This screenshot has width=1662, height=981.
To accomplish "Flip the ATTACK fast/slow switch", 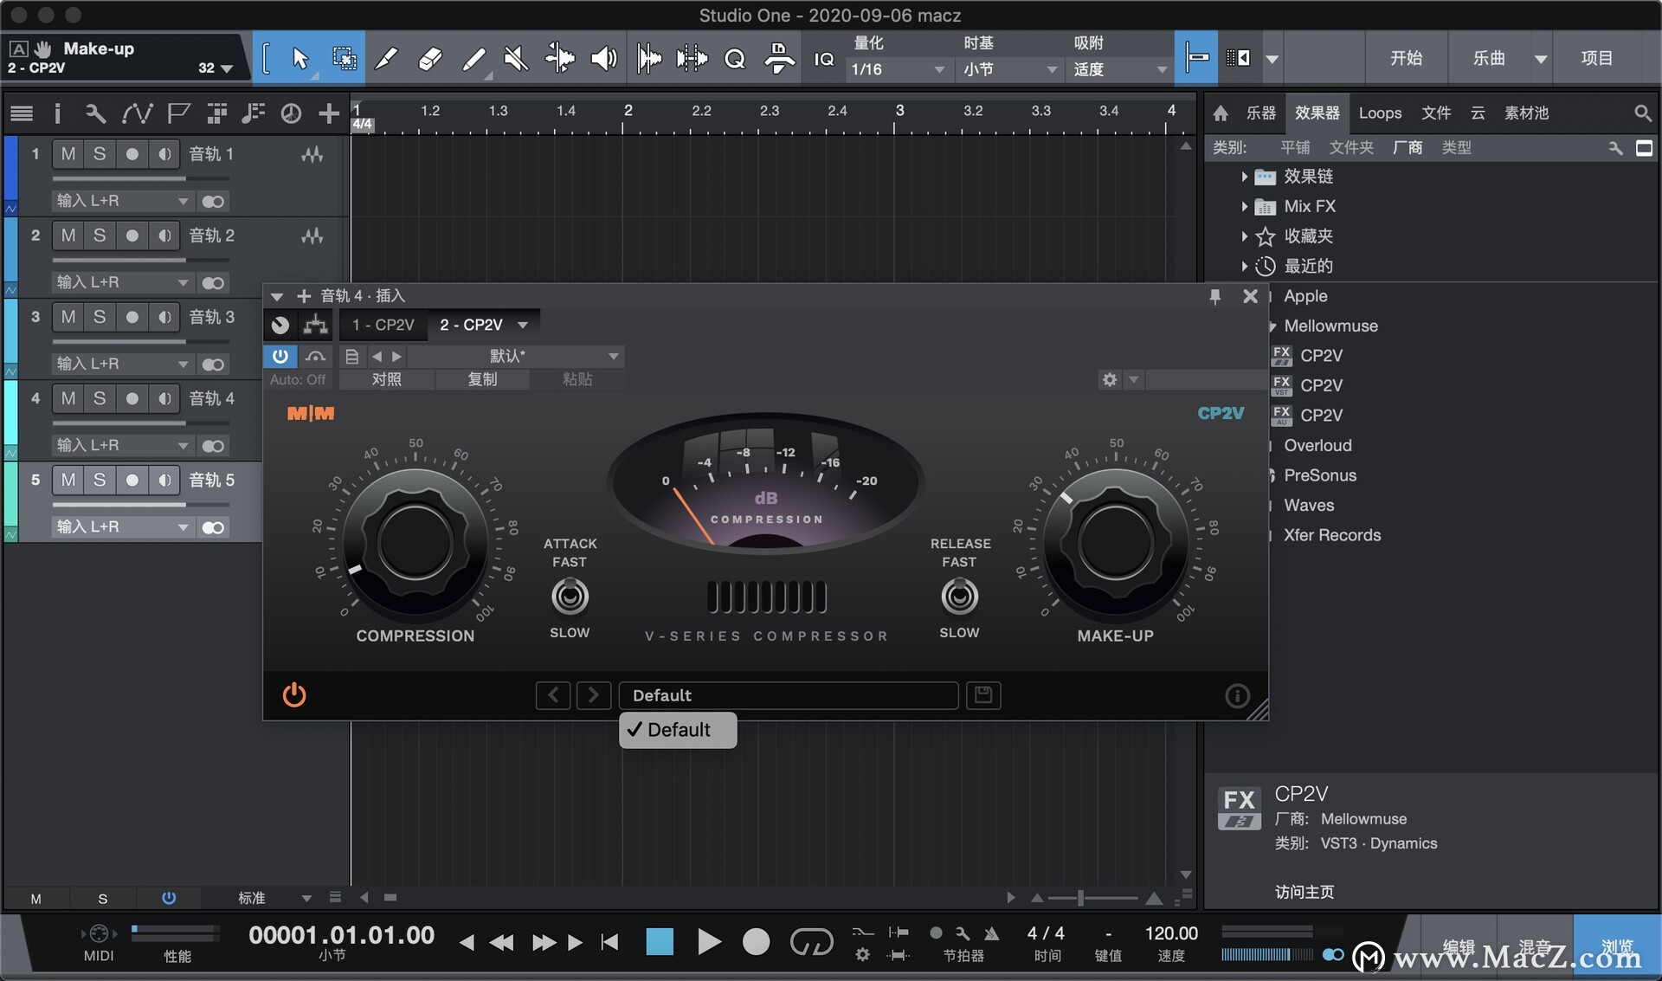I will pos(570,597).
